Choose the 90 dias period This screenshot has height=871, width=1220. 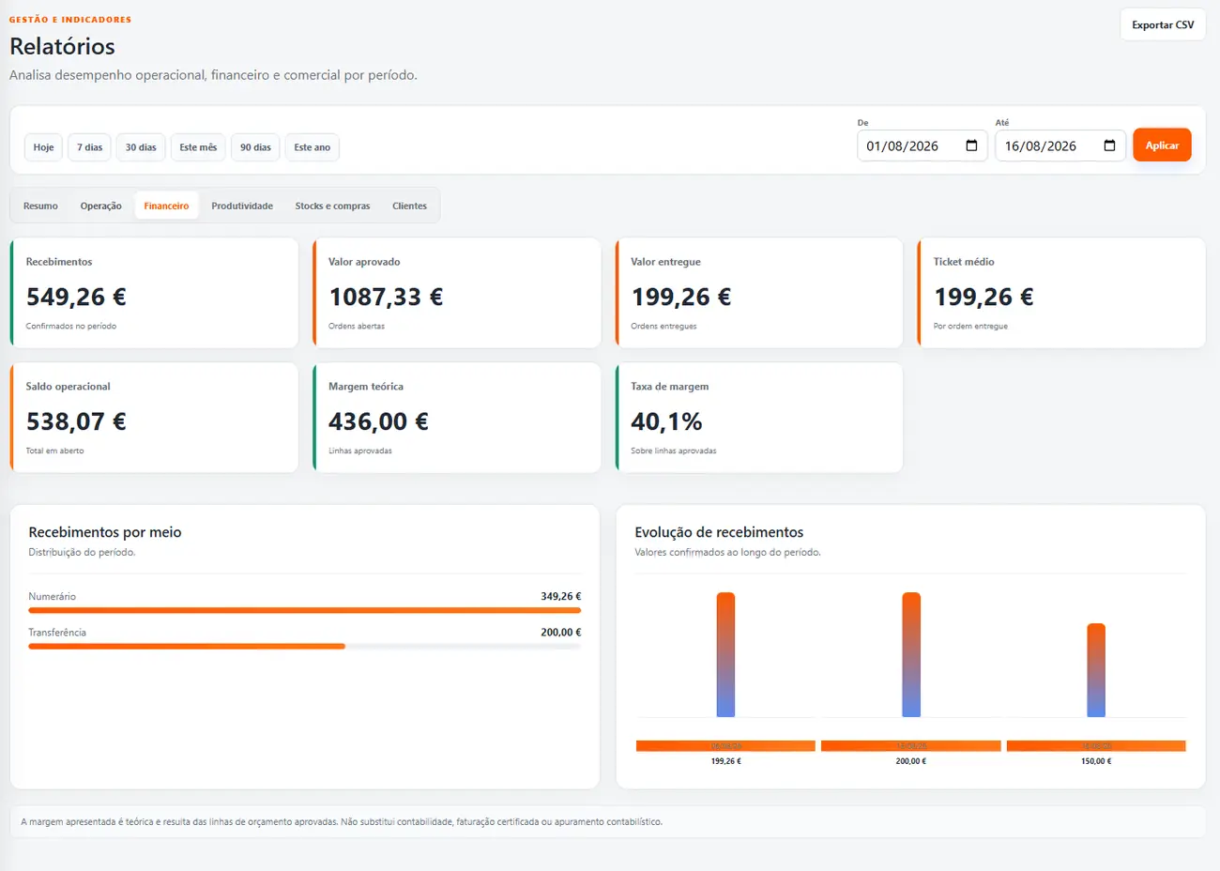tap(255, 147)
